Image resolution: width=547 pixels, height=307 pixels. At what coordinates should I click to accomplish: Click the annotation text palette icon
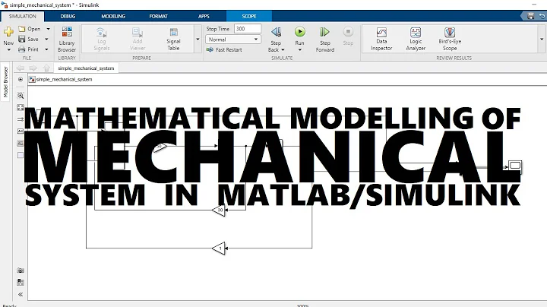[21, 131]
